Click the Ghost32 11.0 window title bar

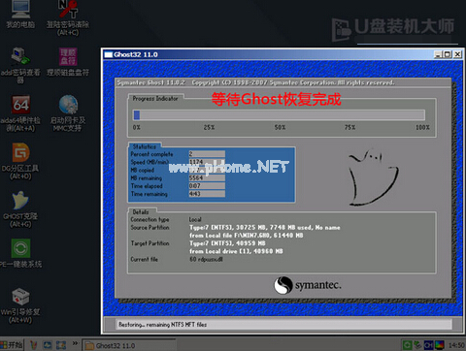click(269, 54)
